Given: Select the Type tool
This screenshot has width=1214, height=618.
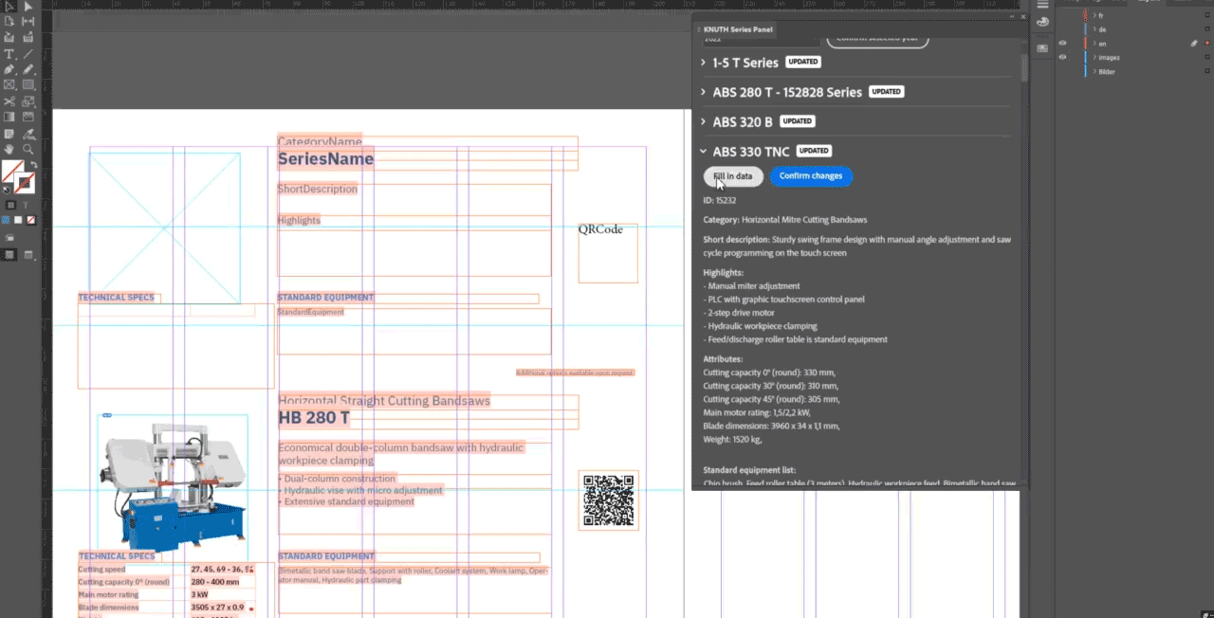Looking at the screenshot, I should (x=9, y=53).
